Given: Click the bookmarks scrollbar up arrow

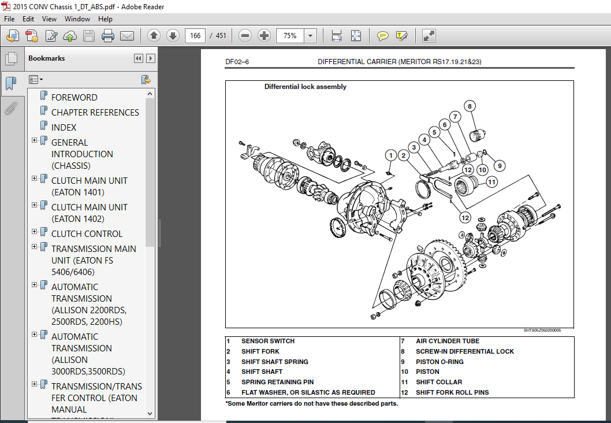Looking at the screenshot, I should 150,94.
